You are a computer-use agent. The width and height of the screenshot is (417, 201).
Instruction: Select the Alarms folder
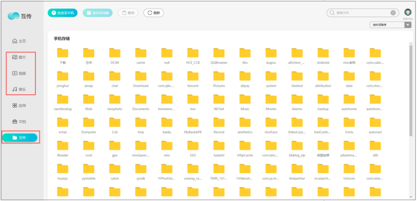(x=297, y=102)
